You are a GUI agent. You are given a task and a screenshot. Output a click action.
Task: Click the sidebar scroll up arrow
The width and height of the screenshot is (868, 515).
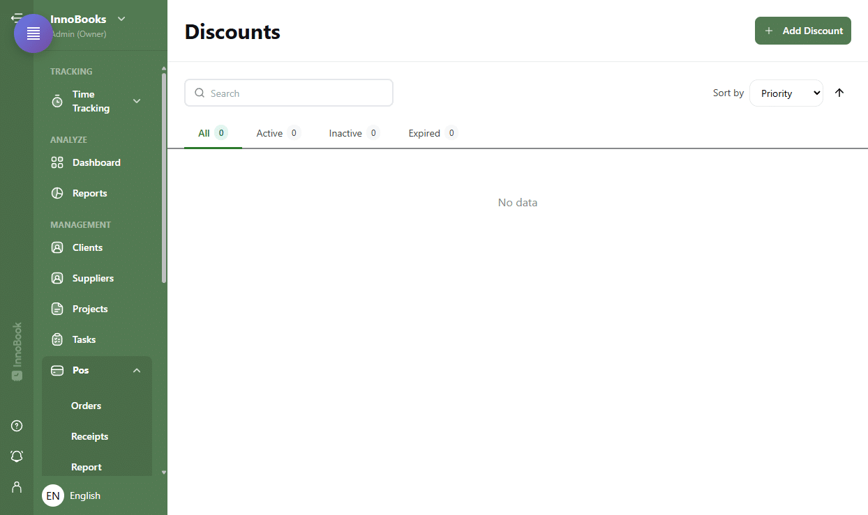[x=164, y=68]
